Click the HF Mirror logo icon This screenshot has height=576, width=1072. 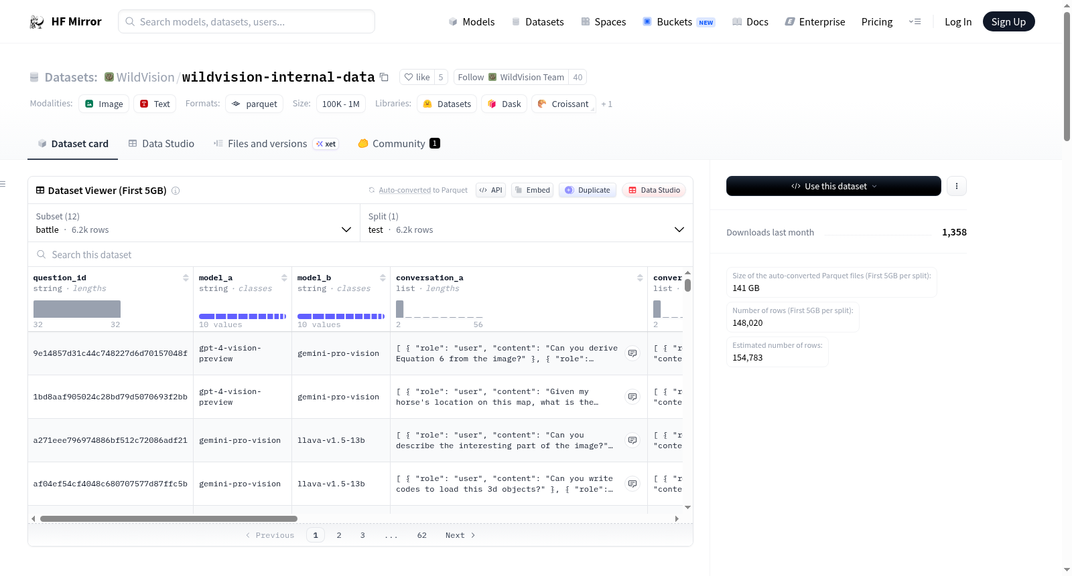[37, 22]
